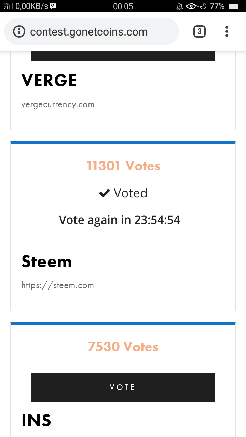Open the tab switcher showing 3 tabs
Viewport: 246px width, 437px height.
[200, 32]
